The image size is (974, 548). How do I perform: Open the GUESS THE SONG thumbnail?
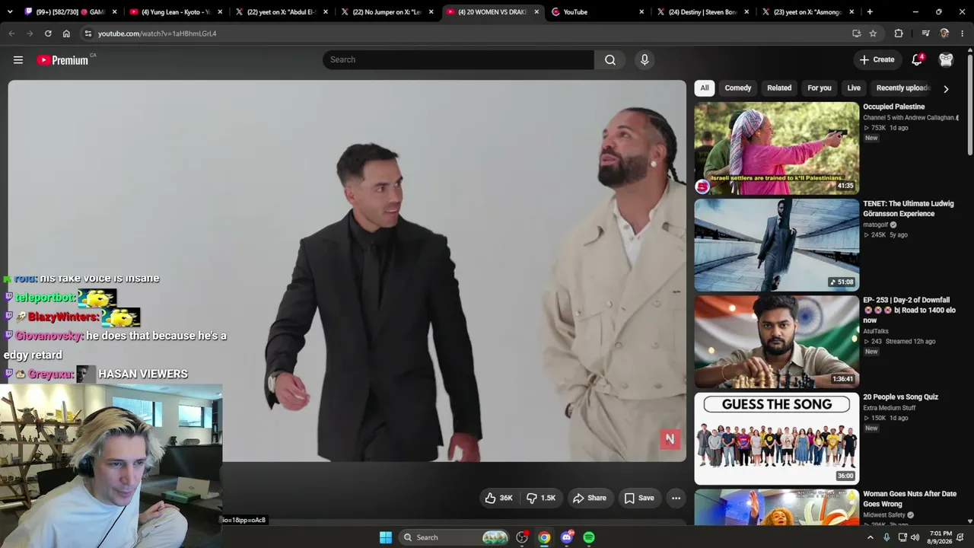point(776,438)
